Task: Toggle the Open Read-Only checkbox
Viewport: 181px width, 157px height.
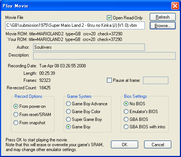Action: pyautogui.click(x=109, y=18)
